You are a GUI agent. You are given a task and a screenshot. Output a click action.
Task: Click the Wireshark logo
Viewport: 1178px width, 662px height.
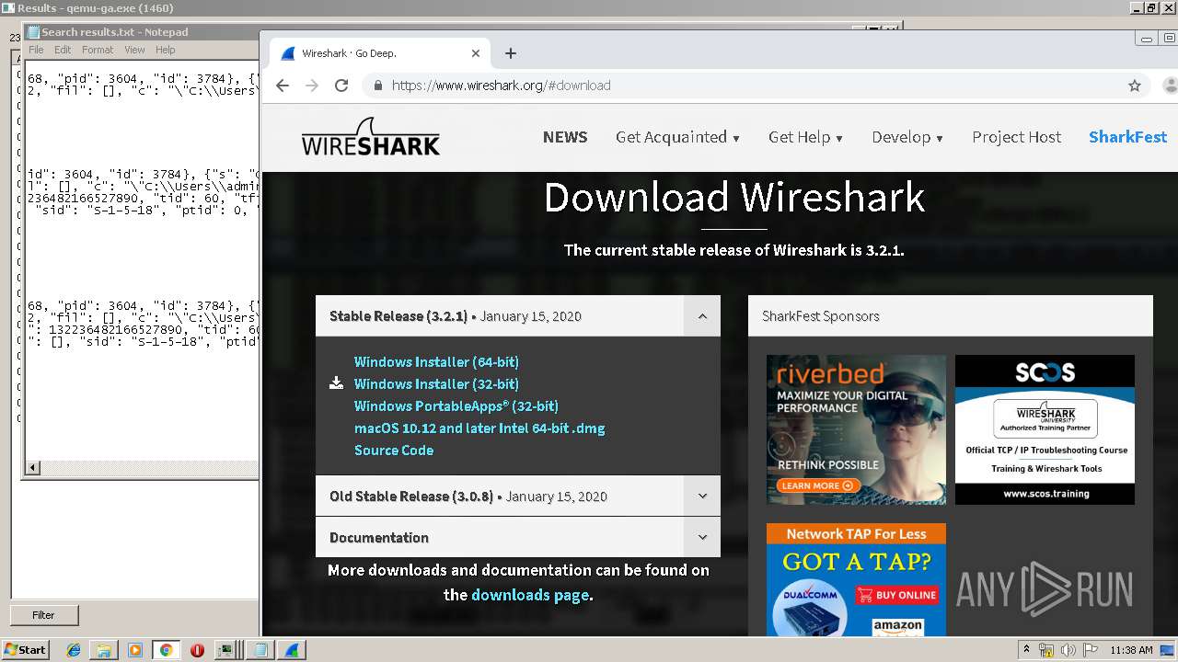(x=370, y=137)
